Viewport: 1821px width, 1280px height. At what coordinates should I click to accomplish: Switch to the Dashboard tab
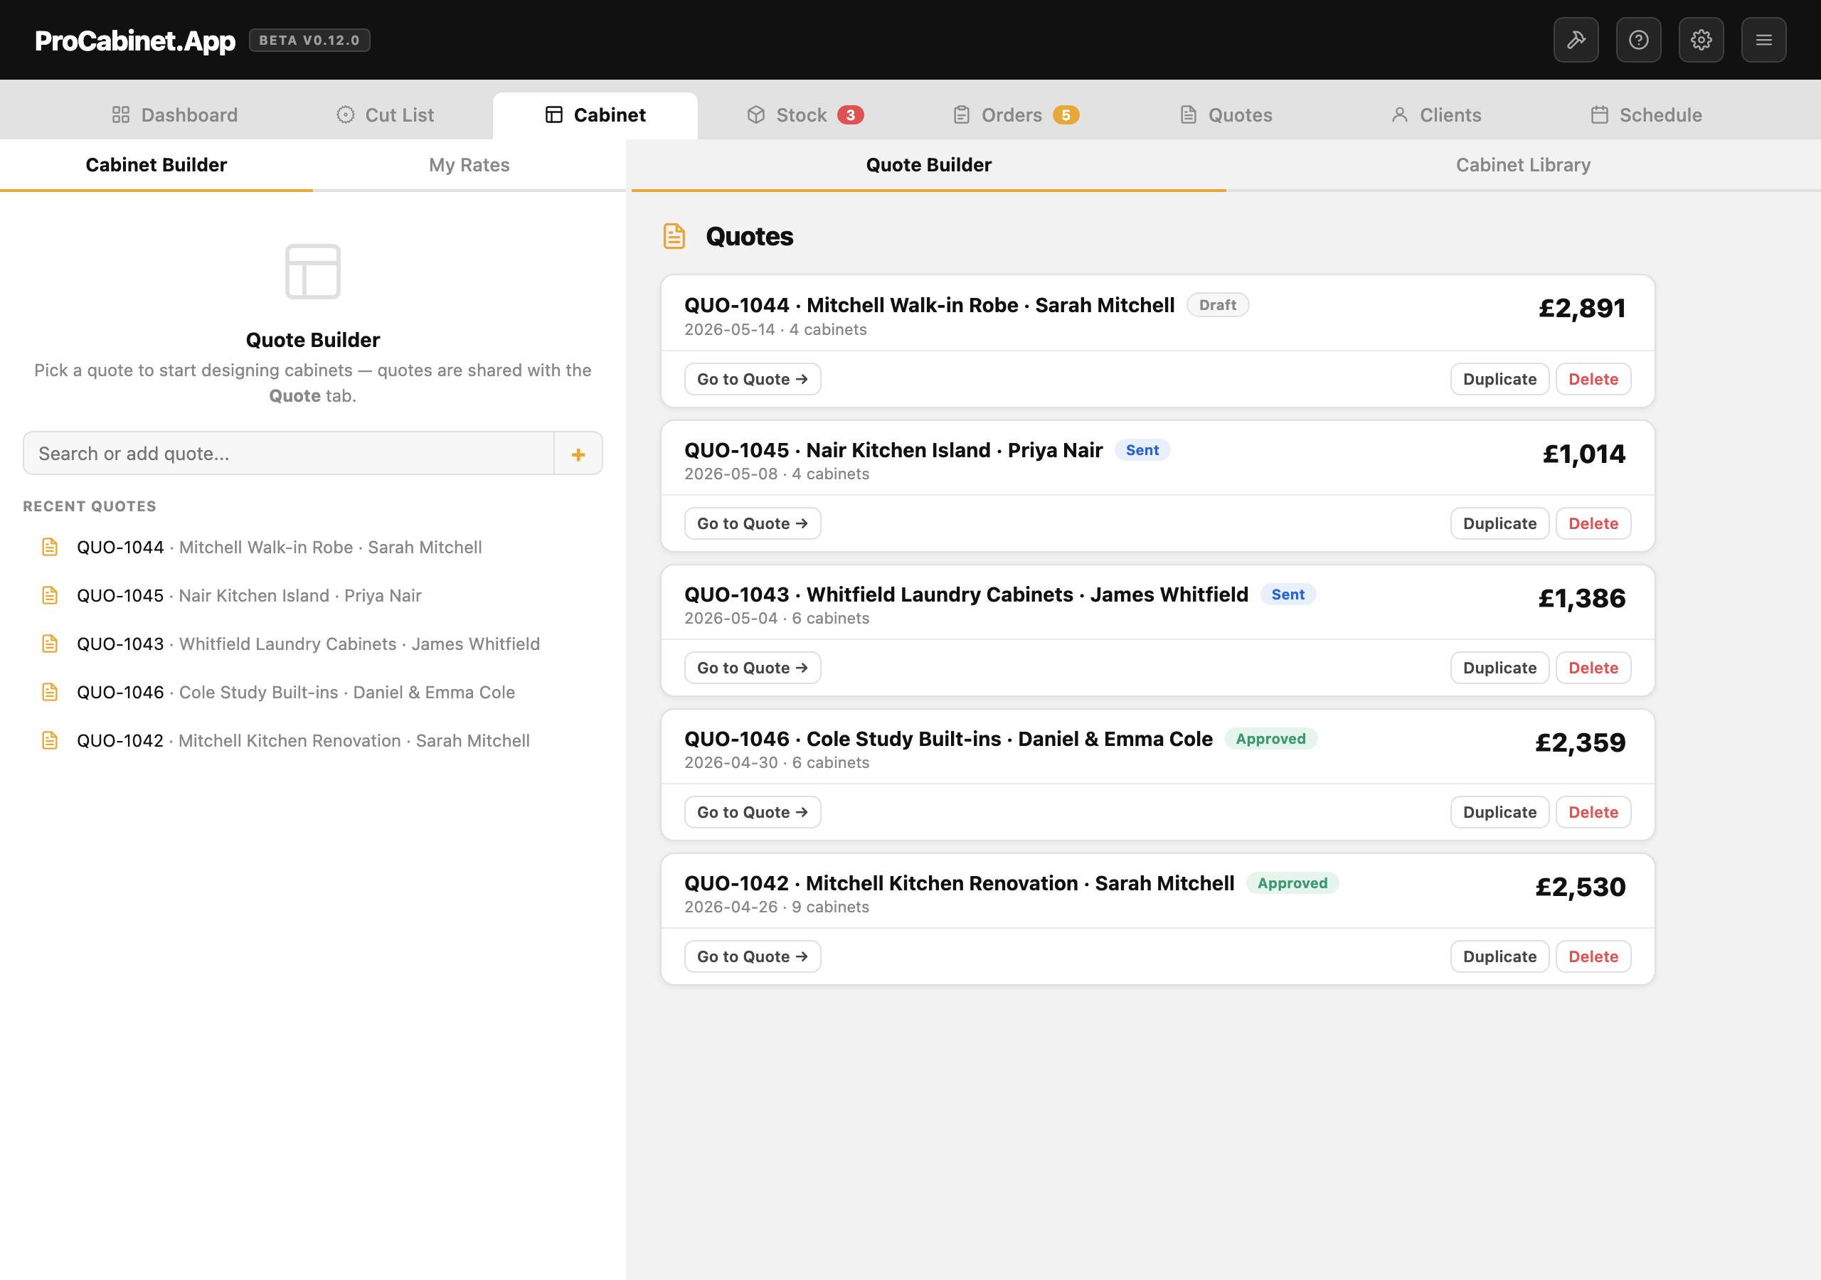click(x=174, y=115)
